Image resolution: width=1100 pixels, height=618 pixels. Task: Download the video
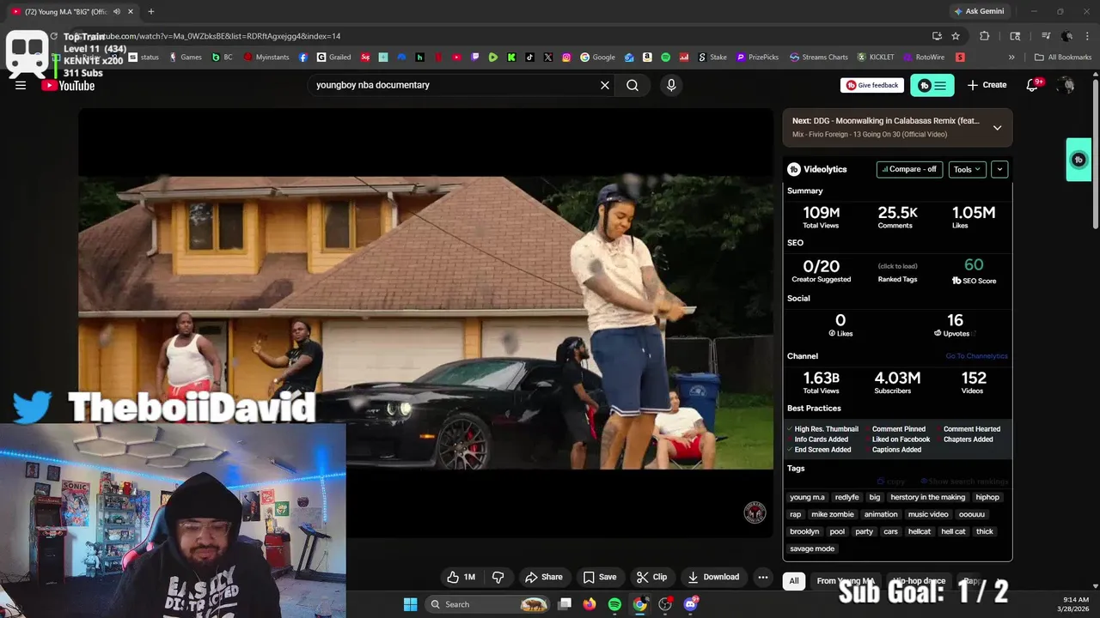(x=713, y=577)
